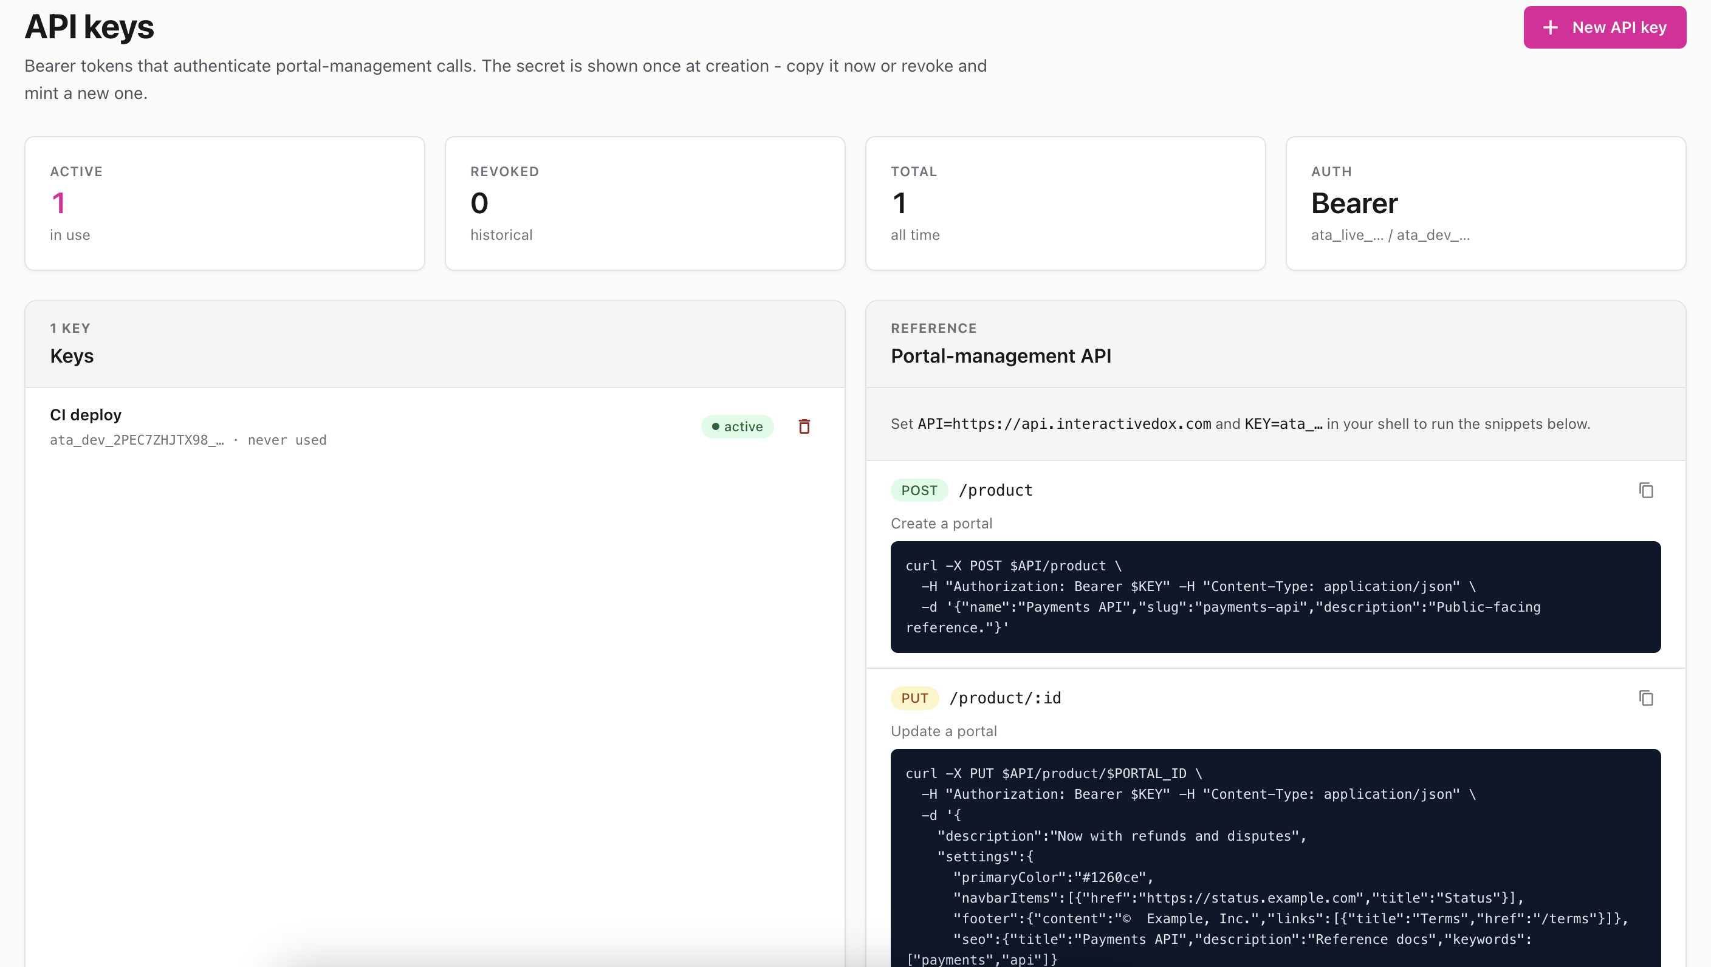Click the API=https://api.interactivedox.com text
This screenshot has height=967, width=1711.
(x=1064, y=424)
